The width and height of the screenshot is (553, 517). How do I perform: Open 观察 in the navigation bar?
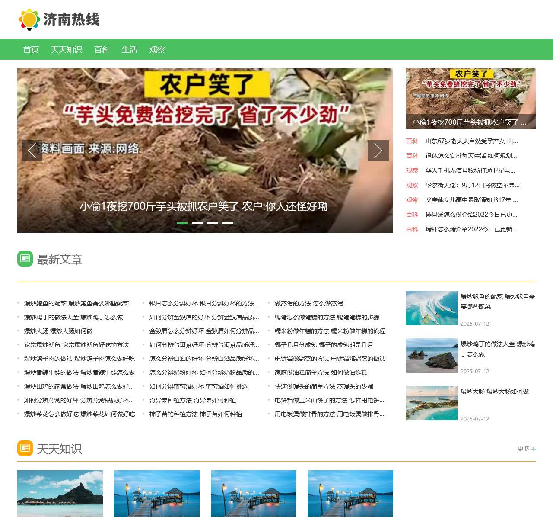click(x=157, y=50)
